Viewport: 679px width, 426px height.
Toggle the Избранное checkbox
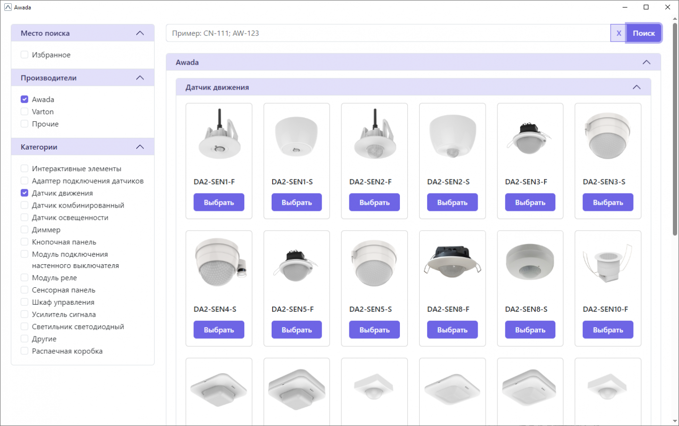(x=25, y=55)
